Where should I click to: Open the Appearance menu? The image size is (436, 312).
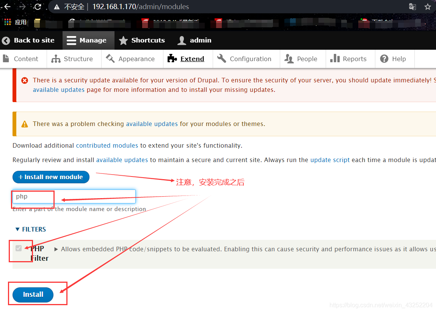click(x=132, y=59)
